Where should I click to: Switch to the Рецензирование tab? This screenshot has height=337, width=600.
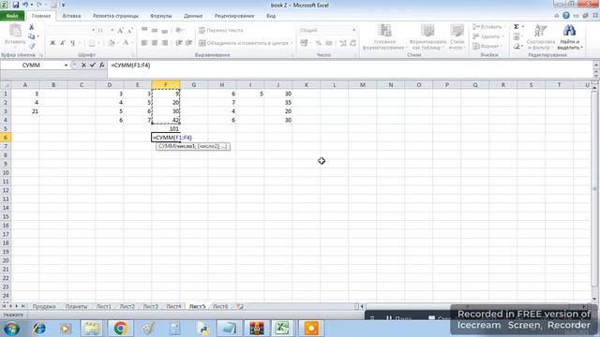pos(234,16)
